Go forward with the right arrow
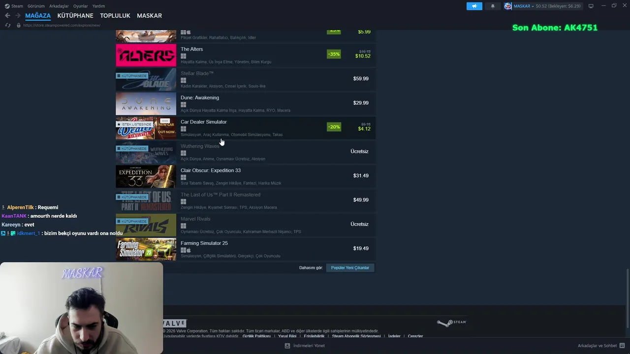630x354 pixels. click(x=18, y=16)
